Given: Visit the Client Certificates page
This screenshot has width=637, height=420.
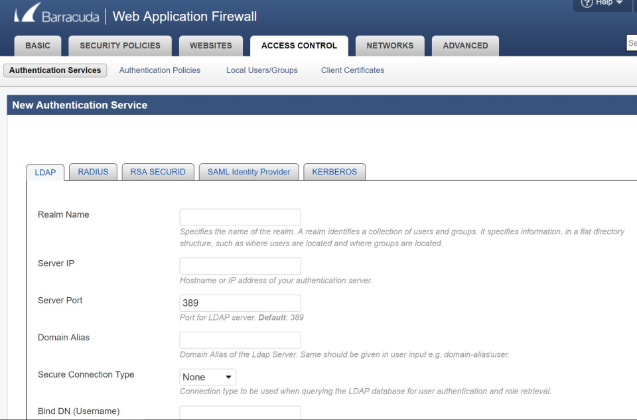Looking at the screenshot, I should point(352,70).
